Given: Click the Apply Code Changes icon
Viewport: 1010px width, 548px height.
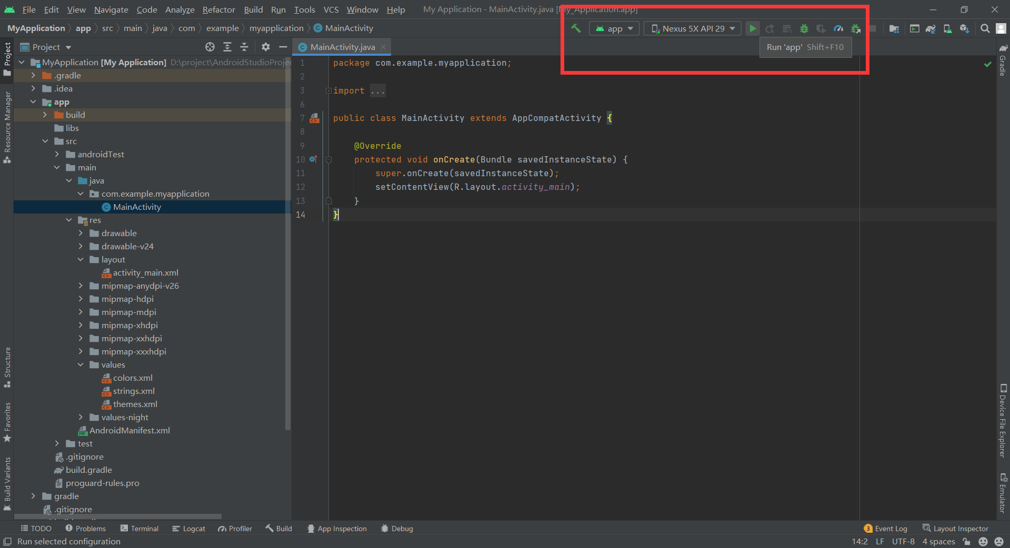Looking at the screenshot, I should pyautogui.click(x=787, y=28).
